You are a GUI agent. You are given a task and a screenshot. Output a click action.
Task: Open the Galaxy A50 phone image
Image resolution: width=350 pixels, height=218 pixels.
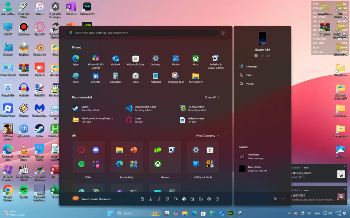point(262,38)
